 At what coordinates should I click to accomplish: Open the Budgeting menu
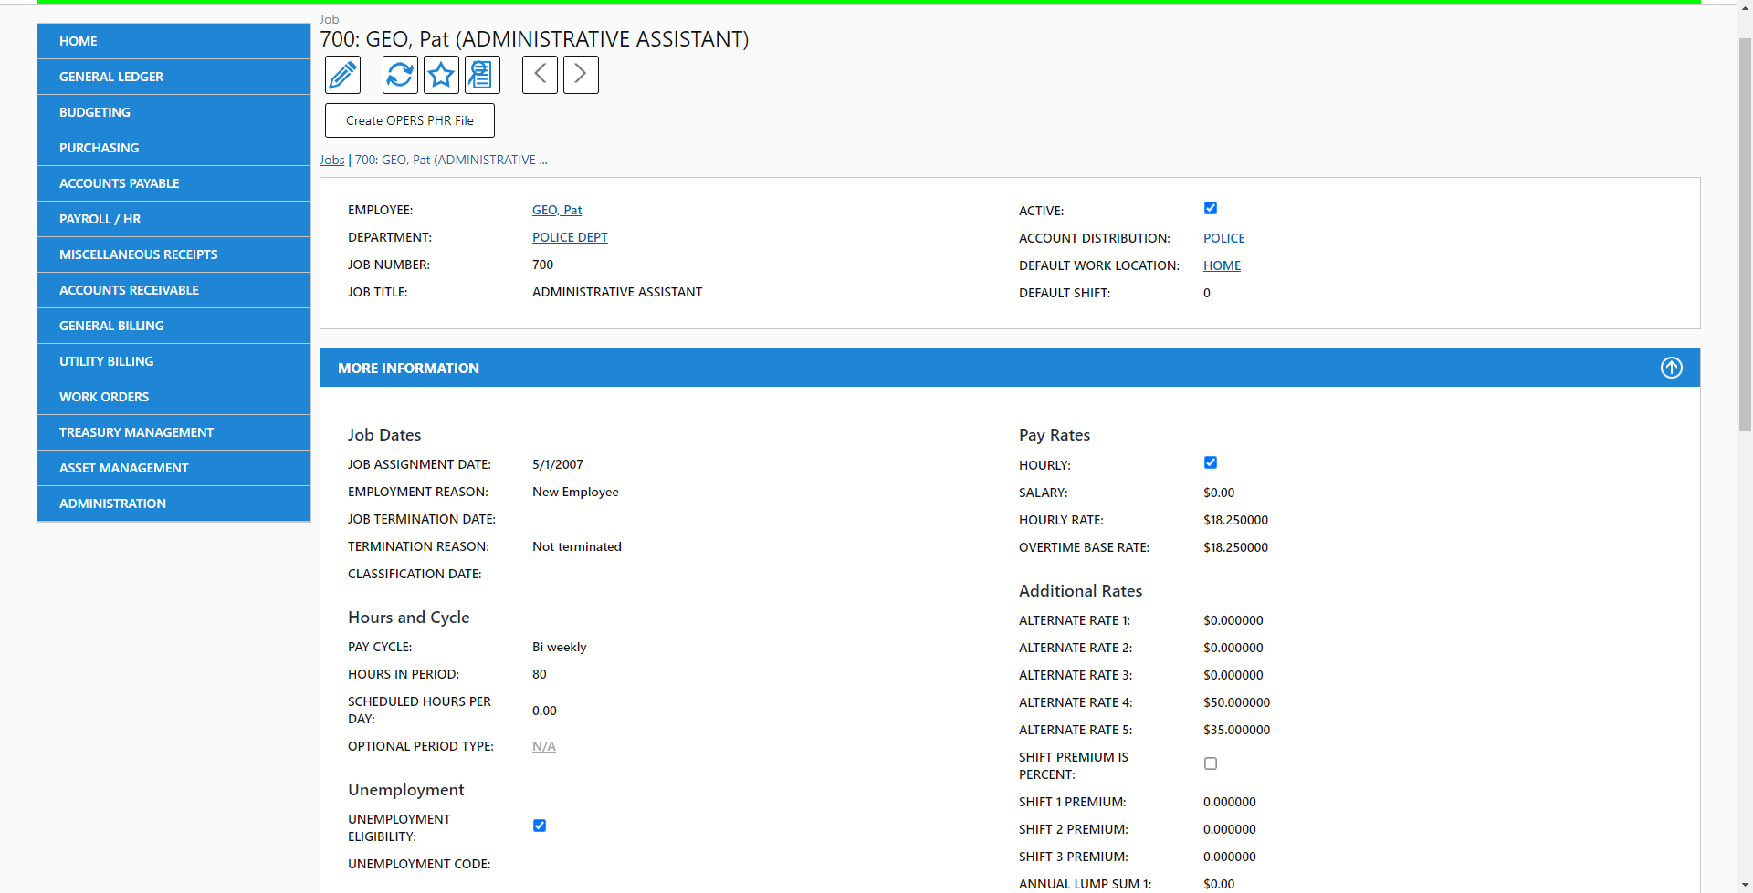point(173,112)
